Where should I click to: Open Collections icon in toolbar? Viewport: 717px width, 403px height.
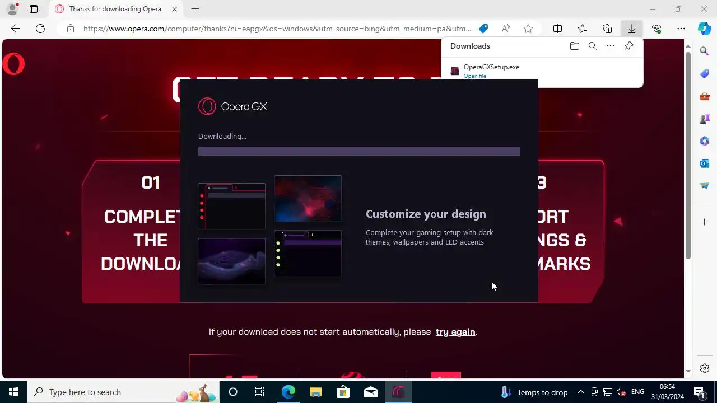coord(607,29)
